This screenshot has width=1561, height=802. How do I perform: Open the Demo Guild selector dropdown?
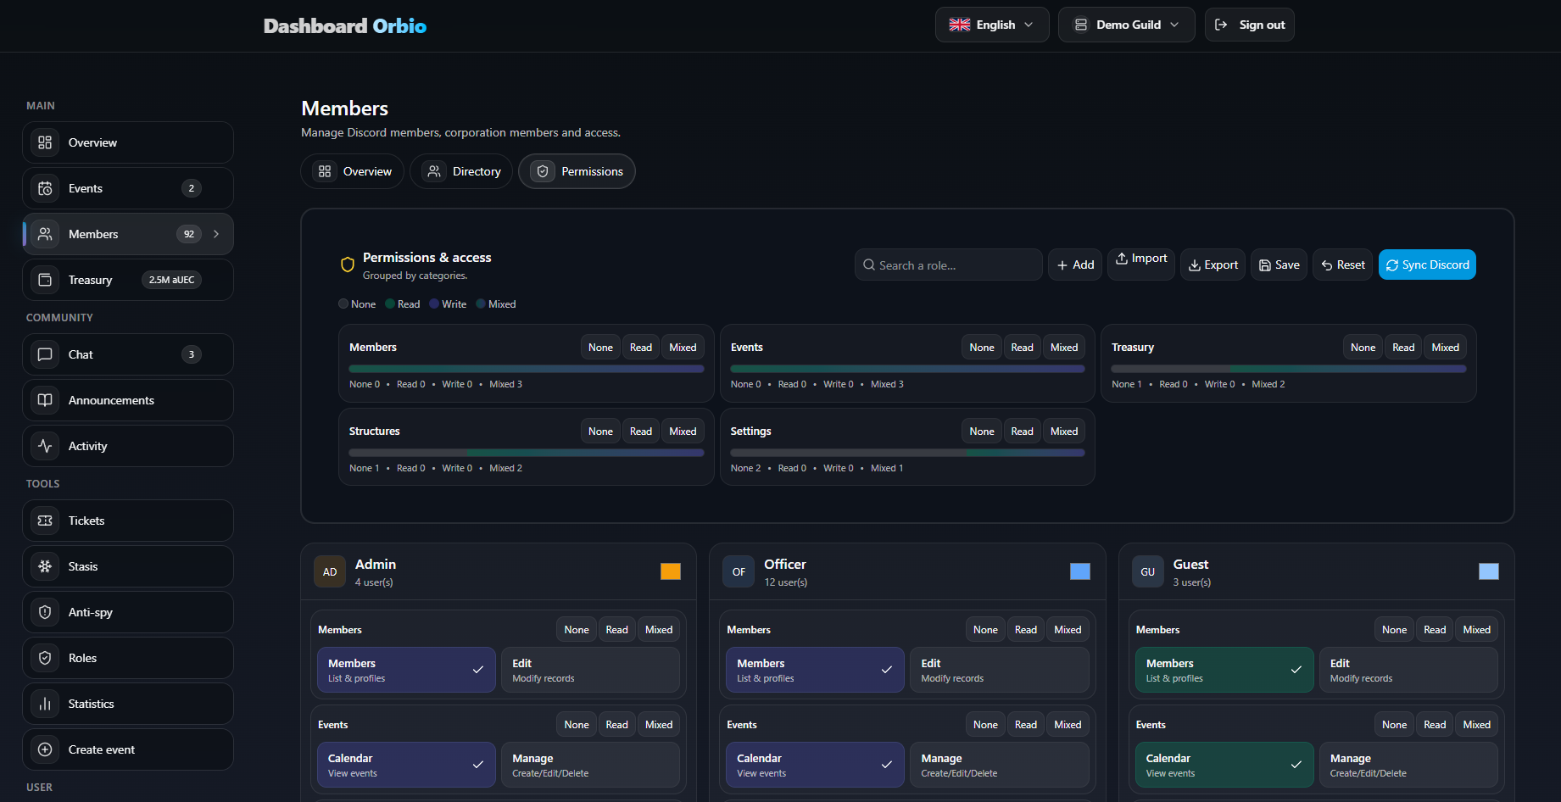(x=1126, y=25)
